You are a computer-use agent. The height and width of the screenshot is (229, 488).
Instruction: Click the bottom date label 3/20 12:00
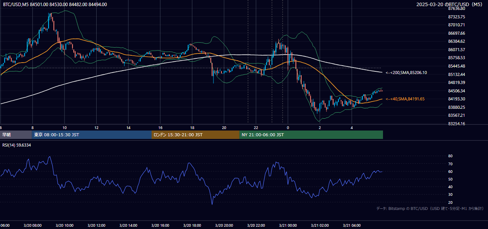point(97,226)
